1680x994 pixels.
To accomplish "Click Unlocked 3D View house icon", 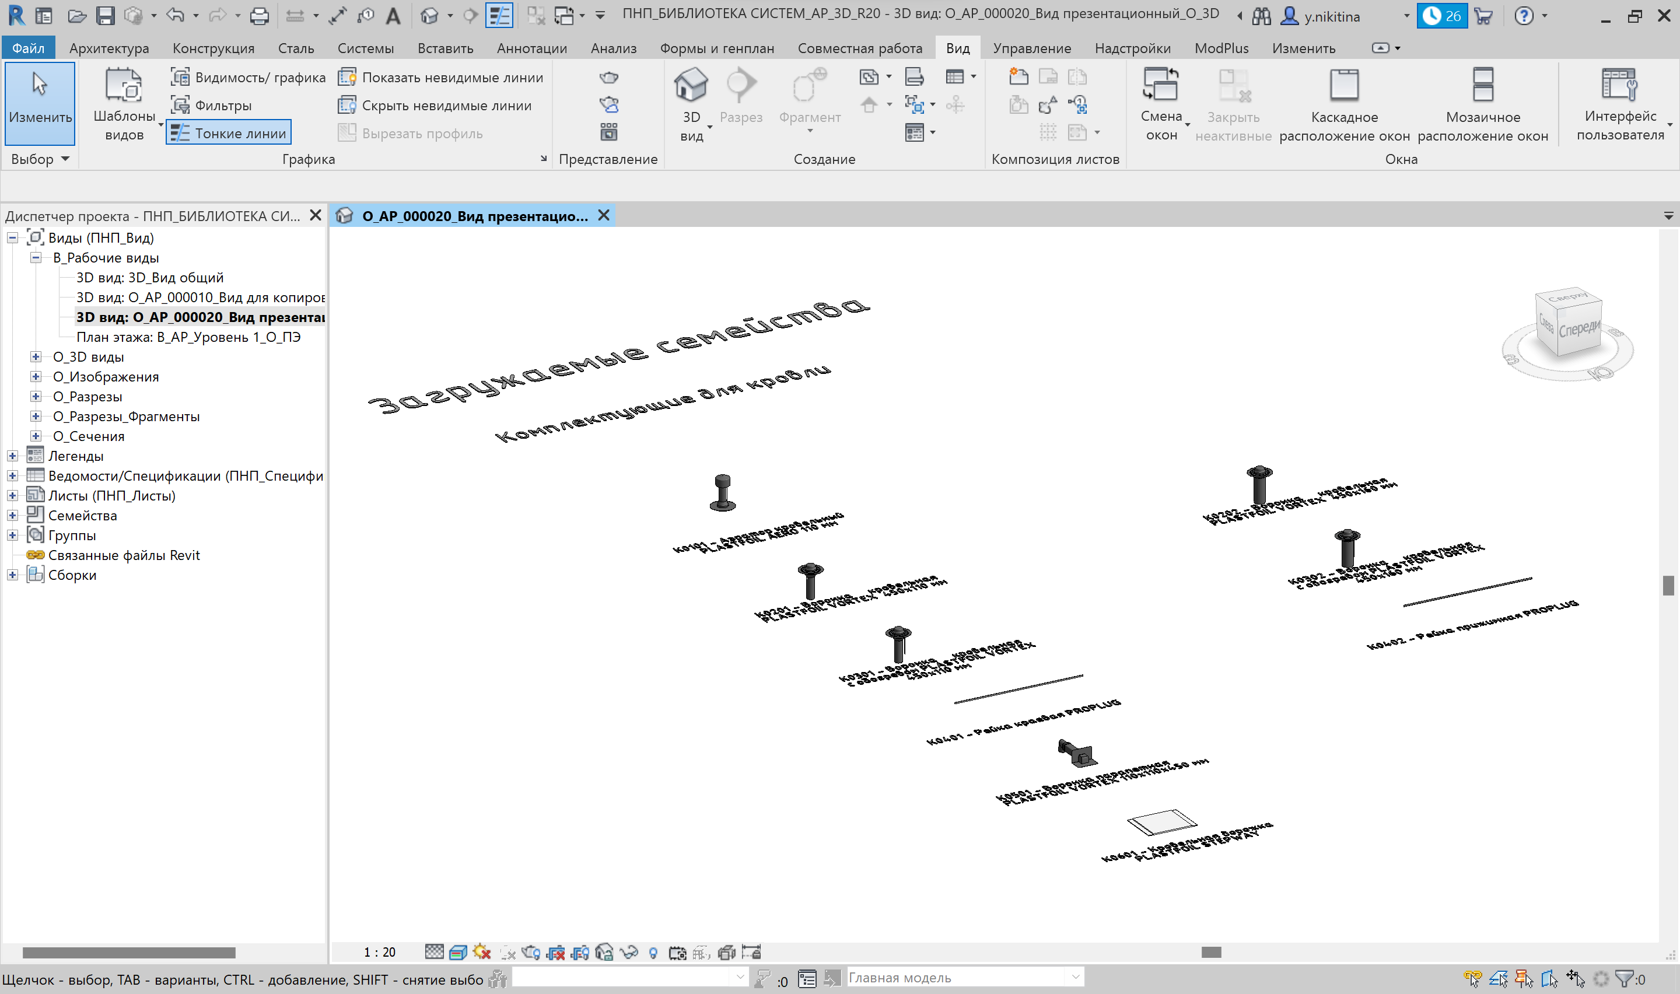I will [x=604, y=952].
